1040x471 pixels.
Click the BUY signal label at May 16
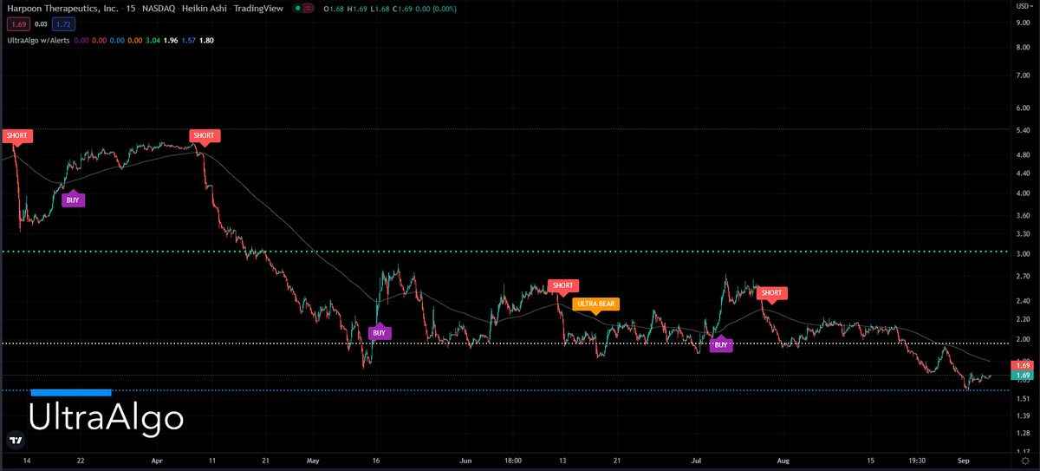(379, 332)
